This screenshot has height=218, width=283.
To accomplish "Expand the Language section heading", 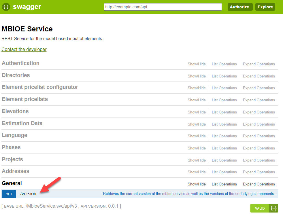I will [x=14, y=135].
